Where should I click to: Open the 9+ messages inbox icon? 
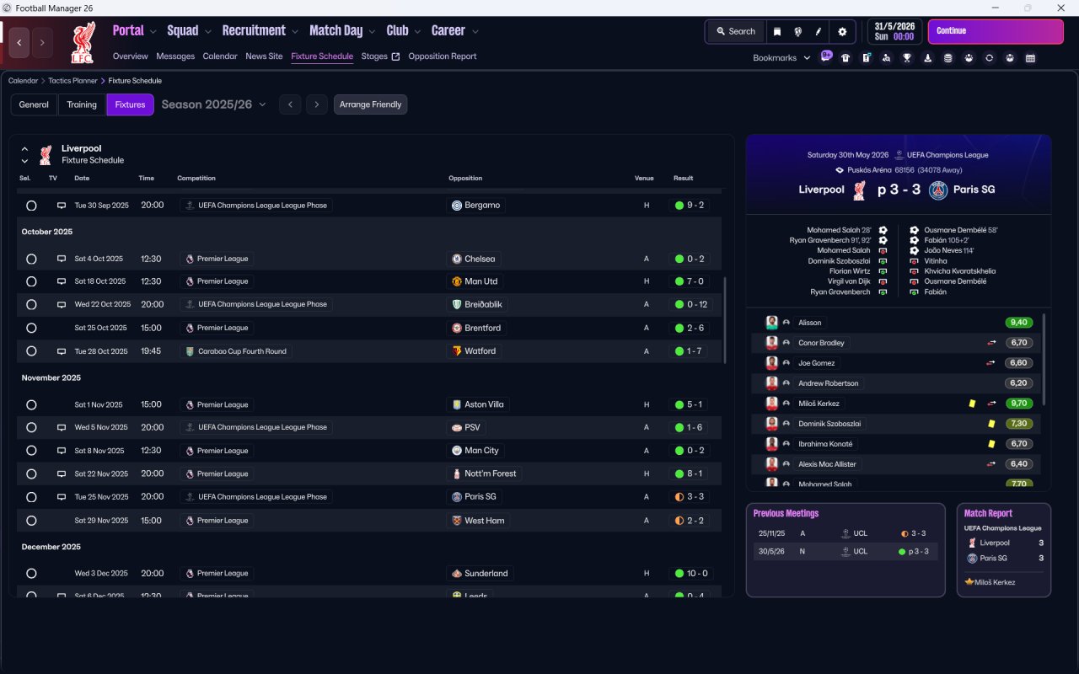[826, 57]
